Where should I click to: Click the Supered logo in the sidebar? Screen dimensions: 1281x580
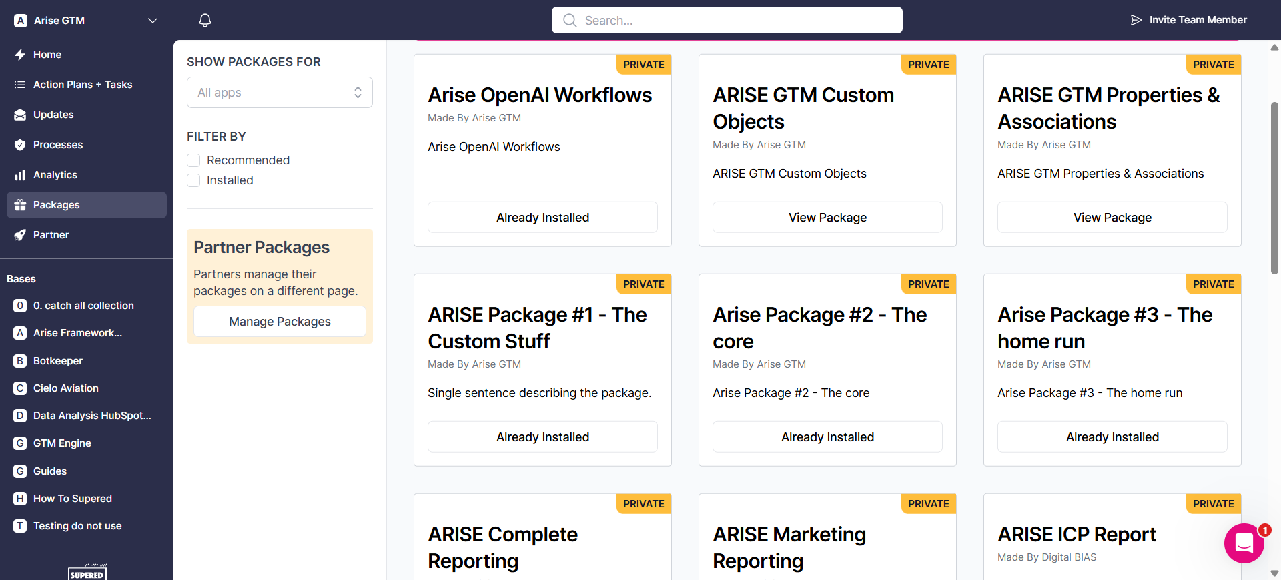point(87,572)
